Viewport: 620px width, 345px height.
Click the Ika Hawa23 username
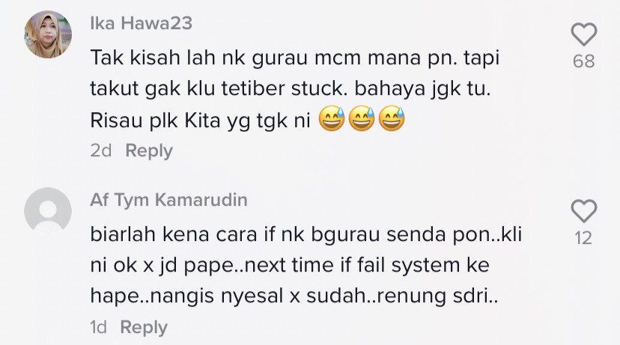(142, 23)
